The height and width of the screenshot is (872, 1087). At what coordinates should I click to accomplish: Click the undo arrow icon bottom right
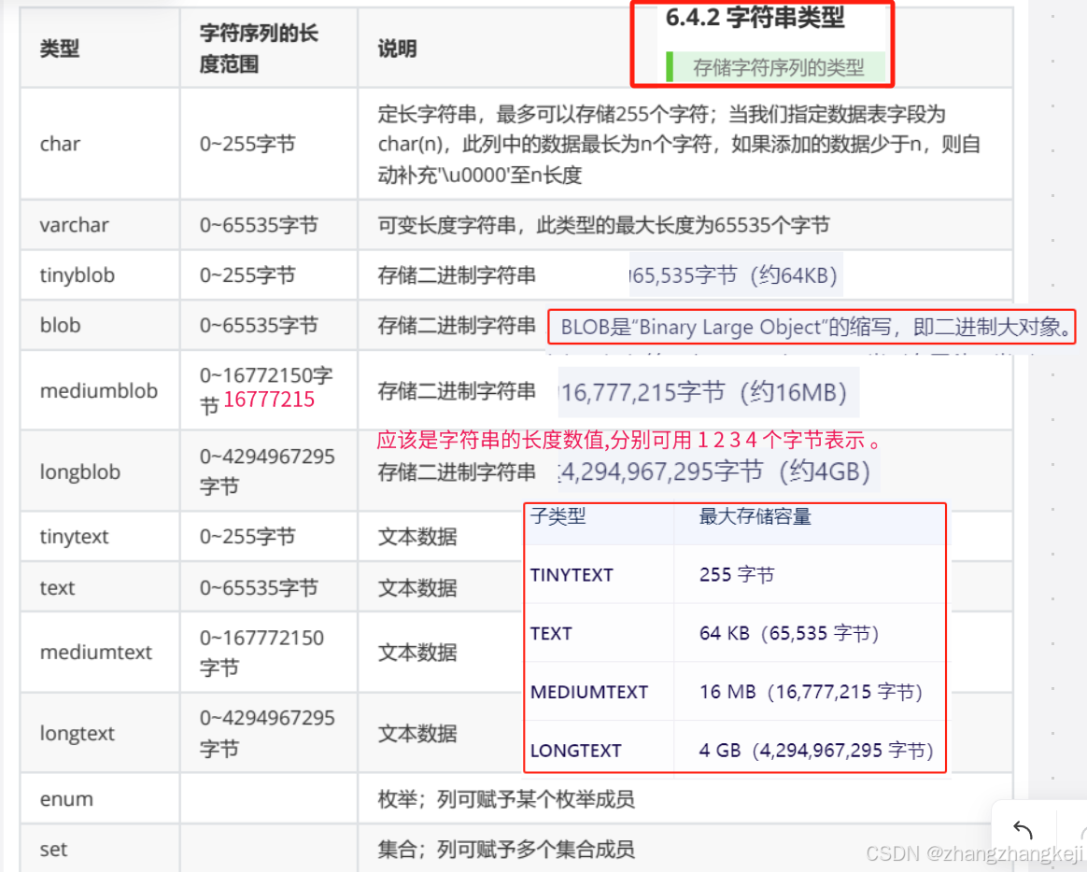pos(1023,830)
